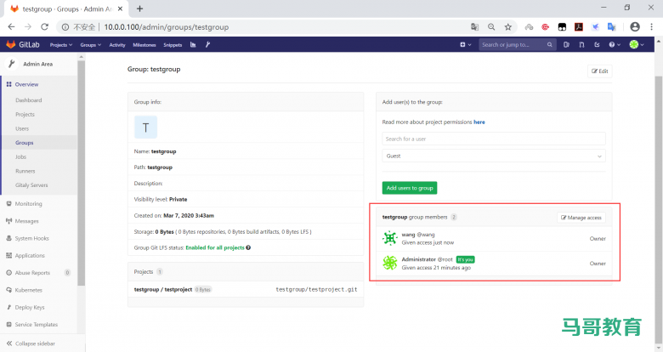The height and width of the screenshot is (352, 663).
Task: Open Snippets in the navbar
Action: (x=173, y=45)
